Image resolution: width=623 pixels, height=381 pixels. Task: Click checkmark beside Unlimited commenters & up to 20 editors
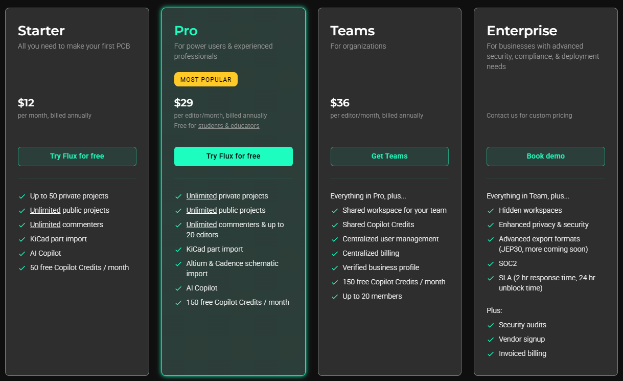click(178, 225)
